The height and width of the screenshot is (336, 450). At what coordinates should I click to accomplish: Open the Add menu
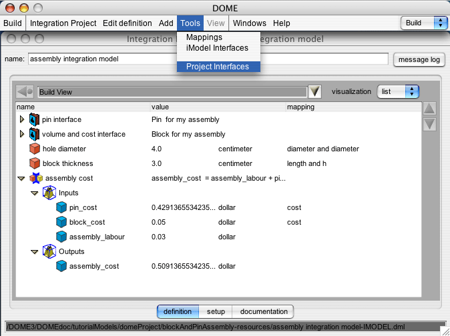166,23
